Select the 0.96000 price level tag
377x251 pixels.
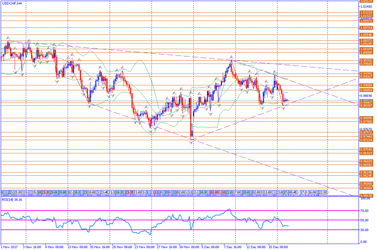(366, 184)
